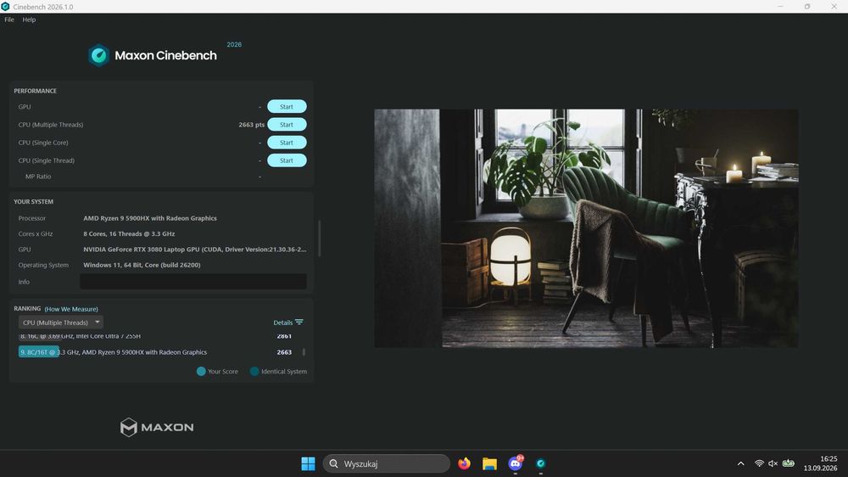Image resolution: width=848 pixels, height=477 pixels.
Task: Click the rendered room scene preview
Action: tap(586, 228)
